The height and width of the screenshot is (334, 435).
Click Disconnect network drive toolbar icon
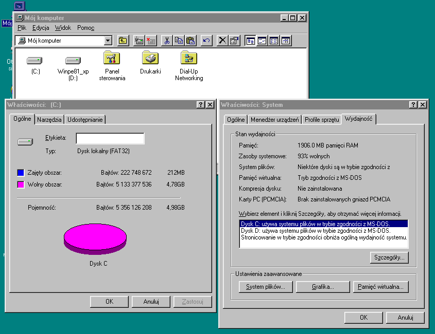[151, 41]
